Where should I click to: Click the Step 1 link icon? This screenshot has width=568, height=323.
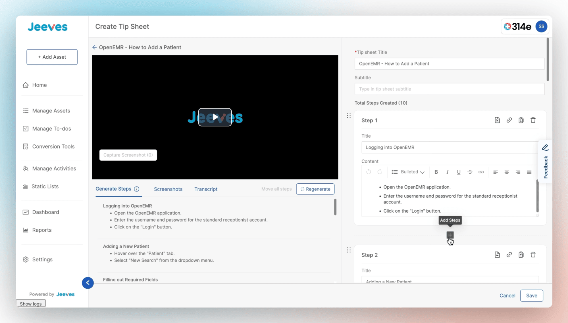pos(509,120)
